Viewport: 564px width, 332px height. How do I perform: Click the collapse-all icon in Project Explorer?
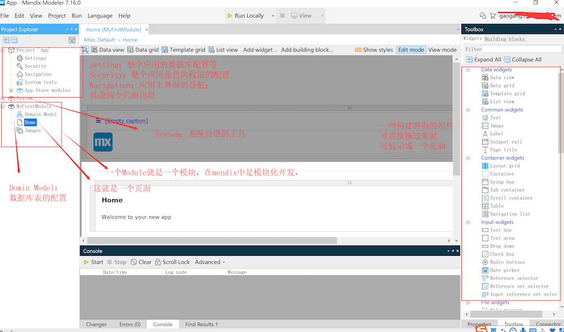pyautogui.click(x=14, y=40)
